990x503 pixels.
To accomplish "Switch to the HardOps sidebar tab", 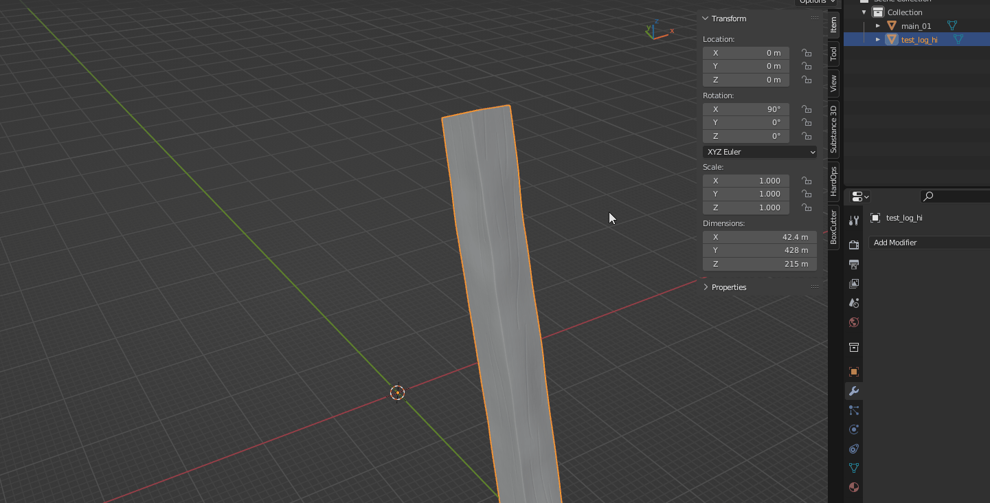I will pos(833,181).
